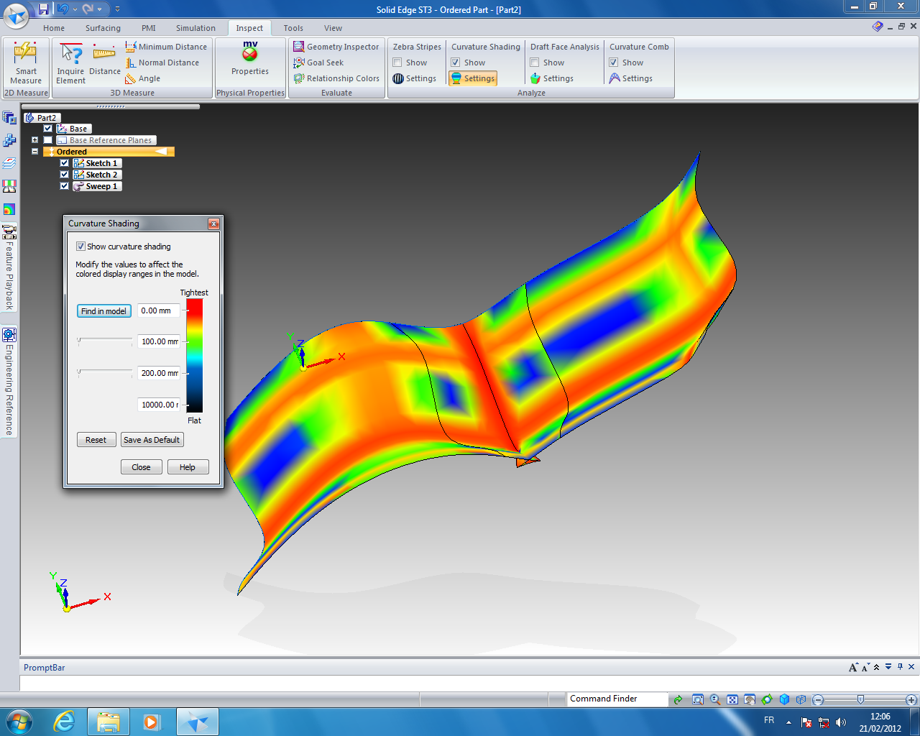The image size is (920, 736).
Task: Click the Command Finder search field
Action: point(617,699)
